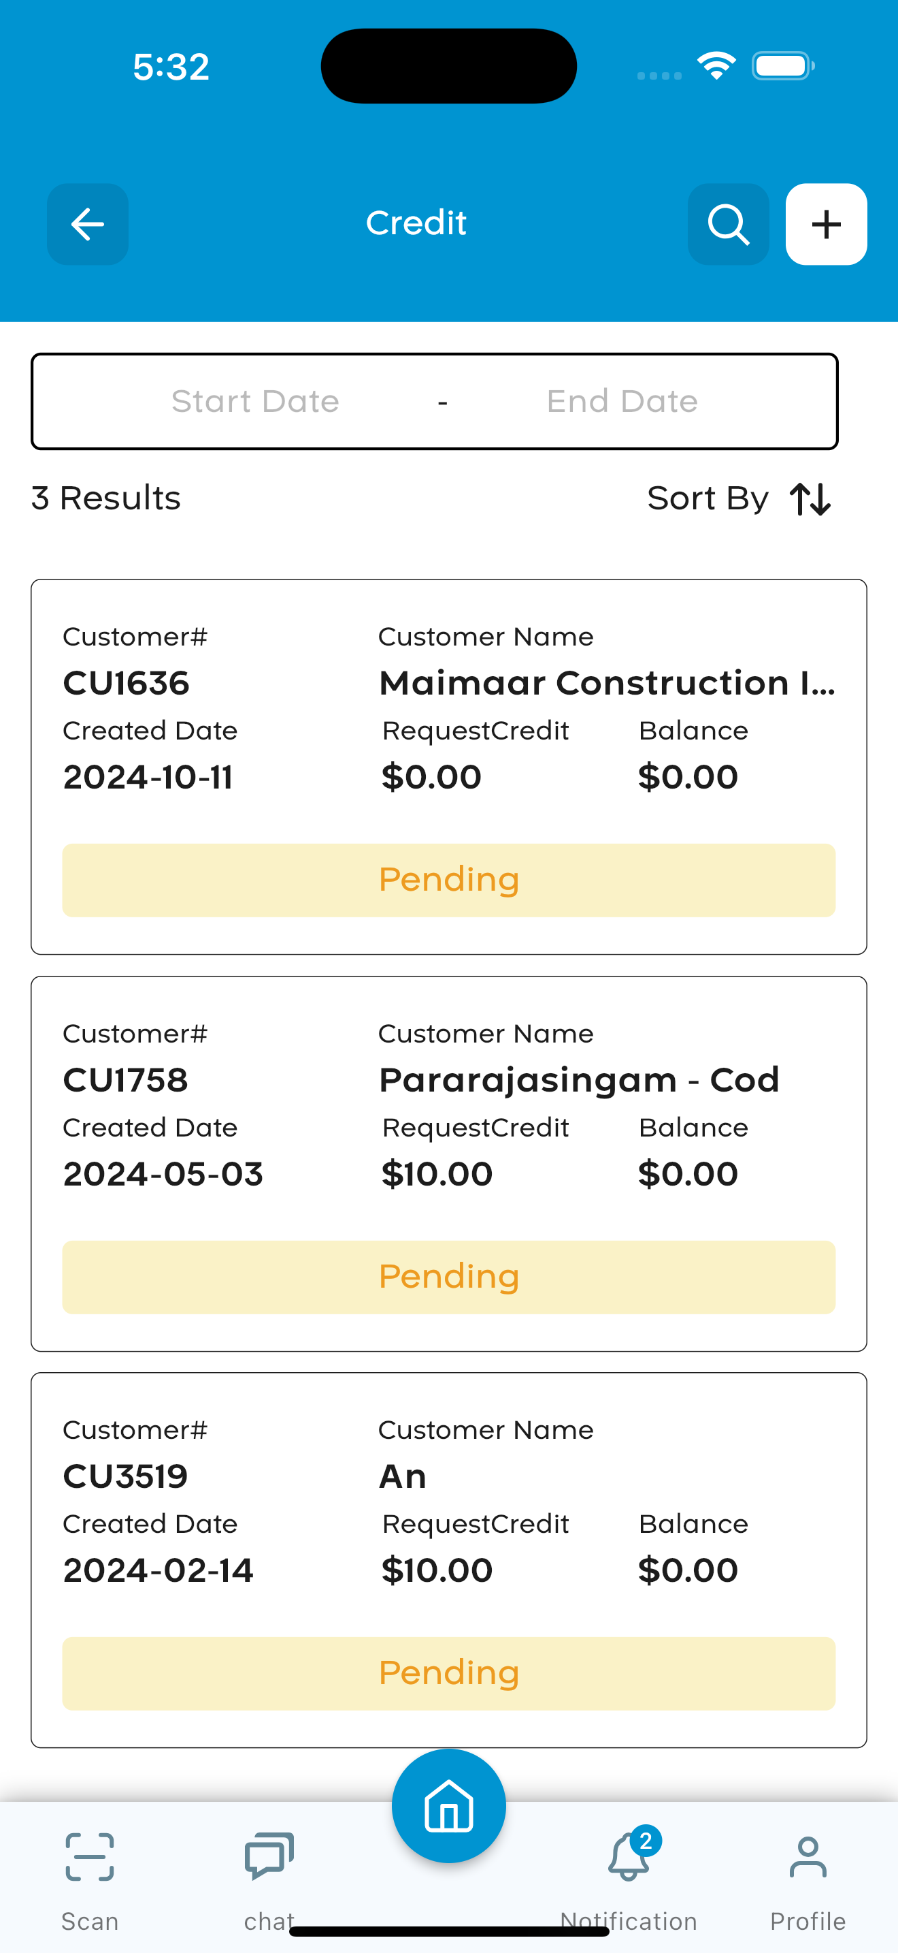
Task: Select the Start Date field
Action: (x=255, y=401)
